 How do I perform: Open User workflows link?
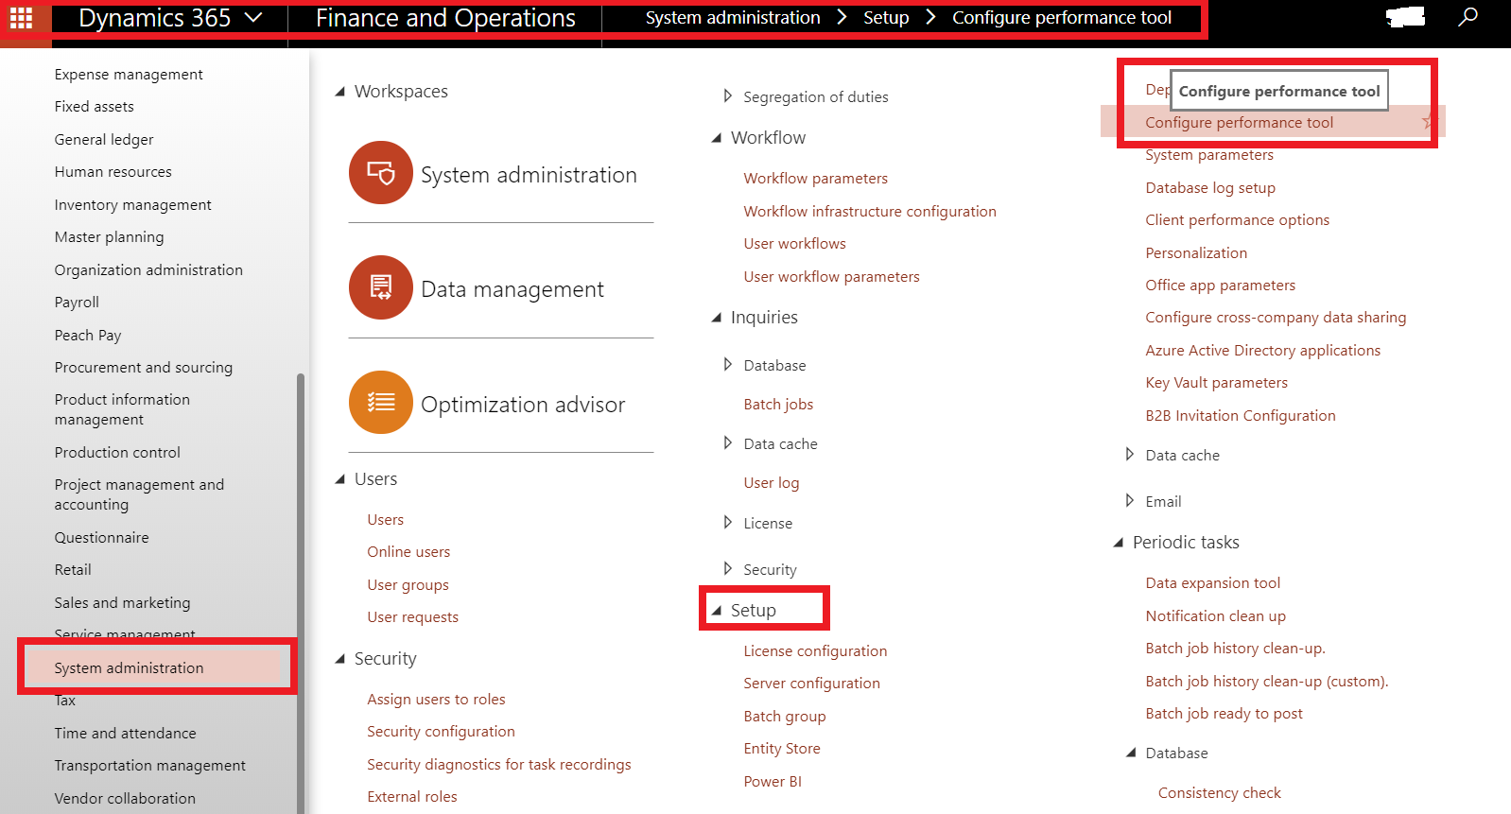tap(795, 243)
